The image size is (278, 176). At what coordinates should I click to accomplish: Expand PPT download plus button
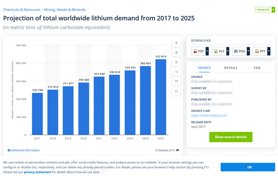tap(269, 51)
